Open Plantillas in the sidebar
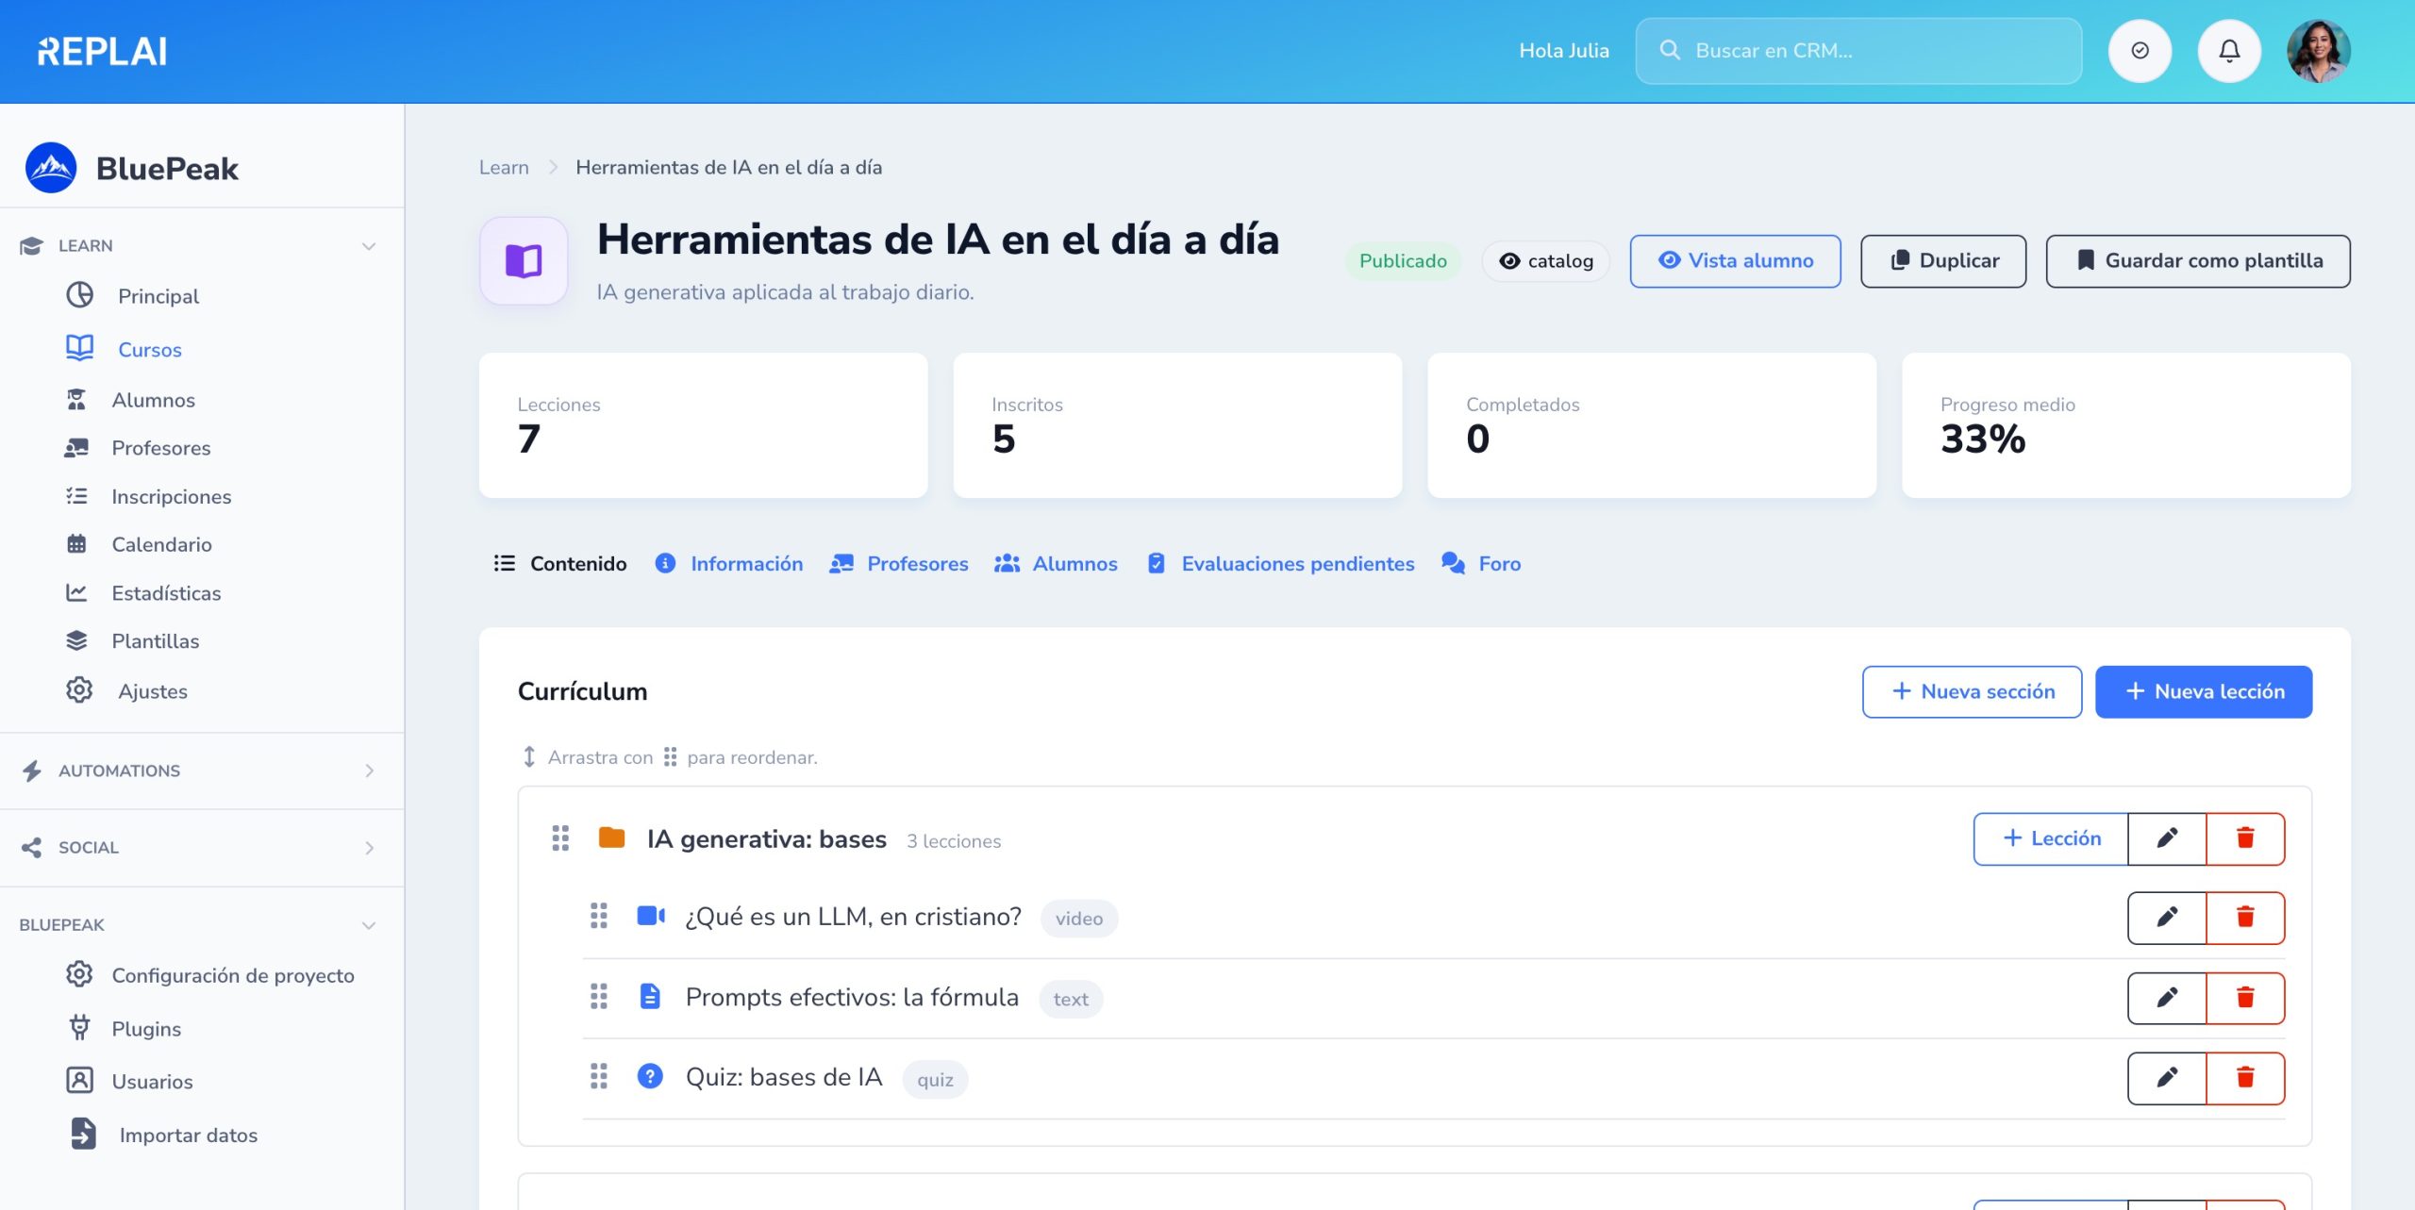The height and width of the screenshot is (1210, 2415). point(132,641)
